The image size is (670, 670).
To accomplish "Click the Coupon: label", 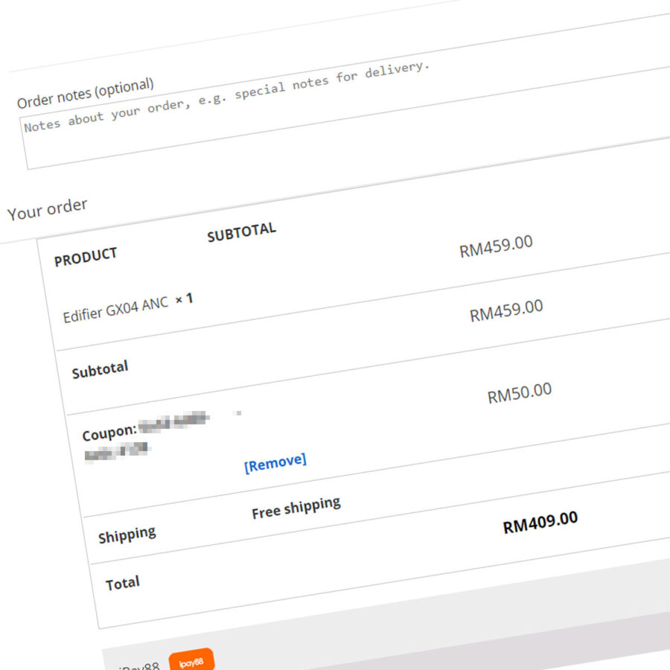I will click(x=109, y=432).
